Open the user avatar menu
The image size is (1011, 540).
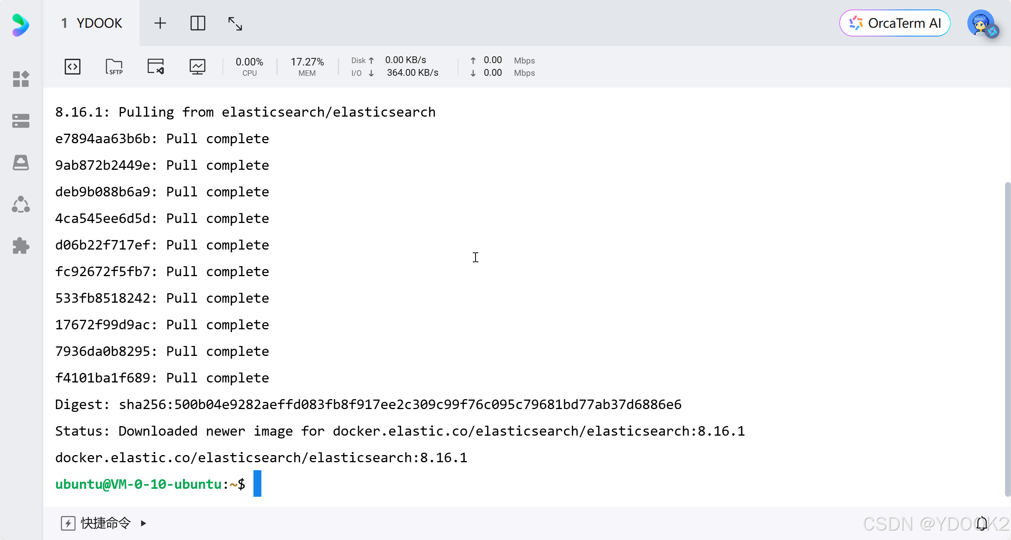pos(981,23)
